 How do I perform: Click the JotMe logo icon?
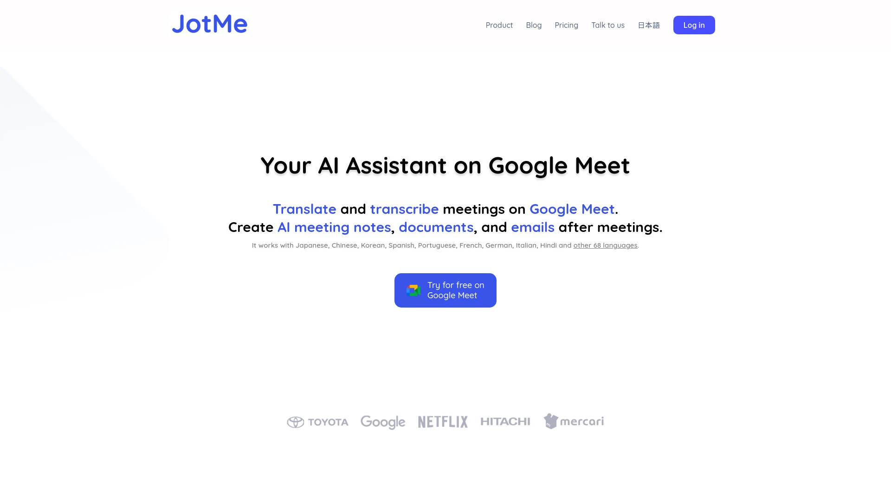(210, 25)
